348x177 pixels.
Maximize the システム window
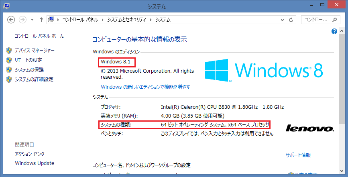(322, 5)
